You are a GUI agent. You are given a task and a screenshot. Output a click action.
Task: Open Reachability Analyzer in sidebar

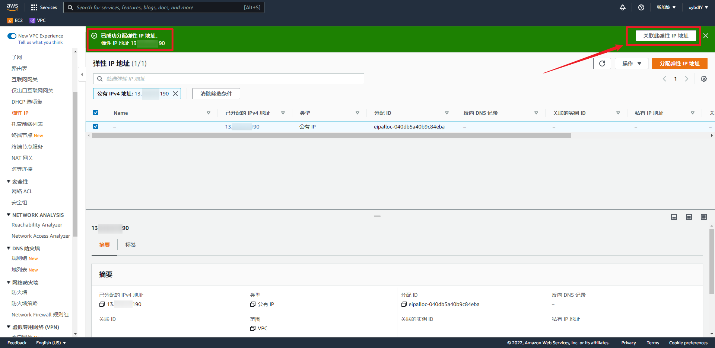click(x=37, y=225)
